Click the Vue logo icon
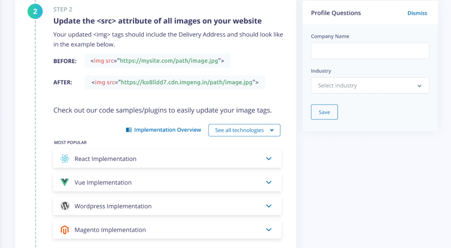Viewport: 451px width, 248px height. [x=64, y=182]
